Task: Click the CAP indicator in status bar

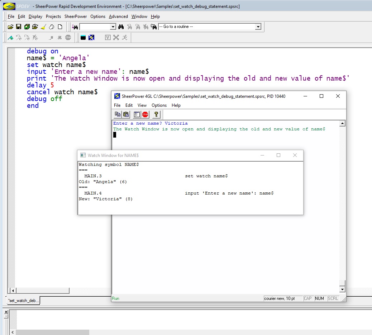Action: (x=308, y=298)
